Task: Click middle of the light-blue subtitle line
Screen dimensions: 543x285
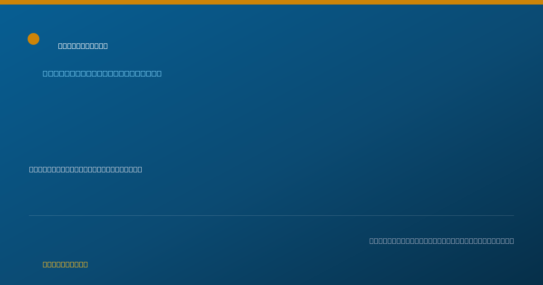Action: pos(102,73)
